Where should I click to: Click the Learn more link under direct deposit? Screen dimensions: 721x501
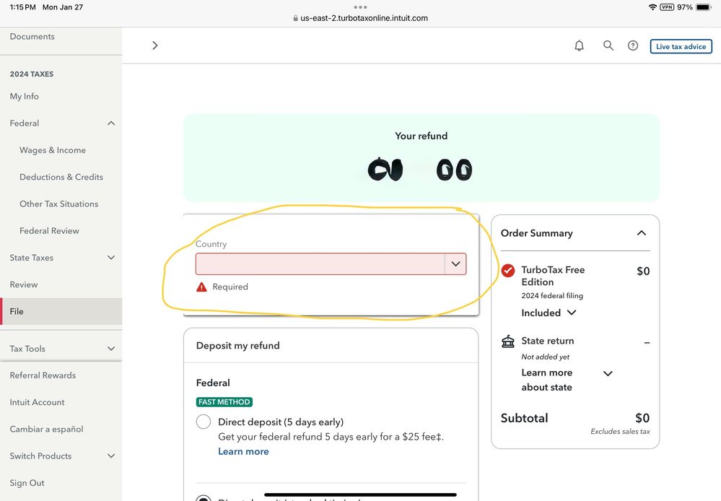coord(243,451)
